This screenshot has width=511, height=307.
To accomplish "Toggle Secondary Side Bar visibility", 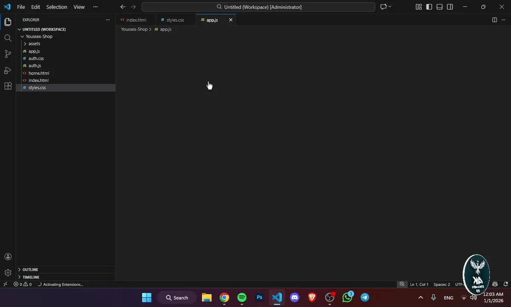I will point(450,7).
